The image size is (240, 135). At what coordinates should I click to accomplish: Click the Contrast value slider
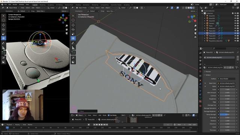(x=228, y=96)
